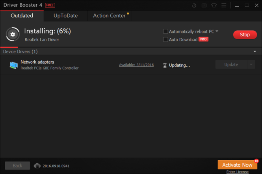
Task: Open the skin shirt icon
Action: click(x=214, y=5)
